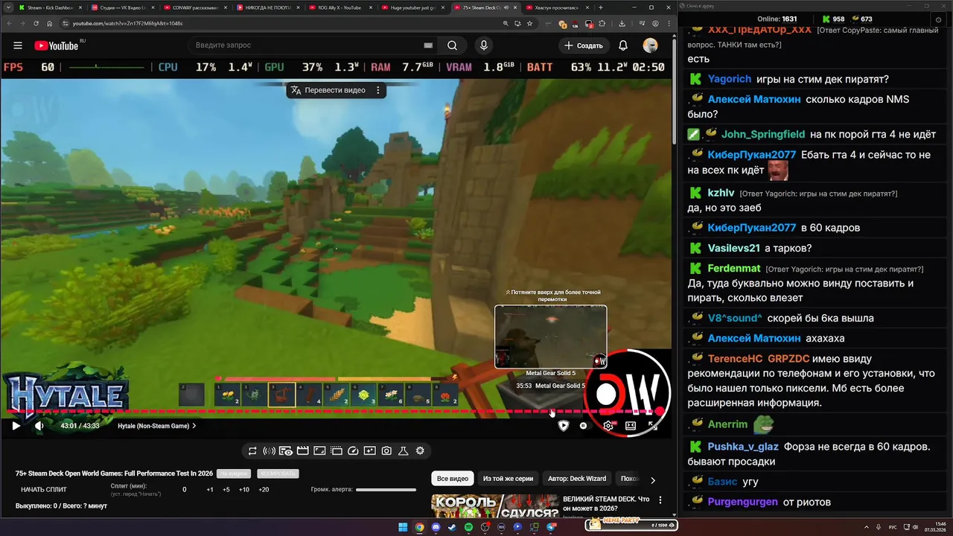Open ВЕЛИКИЙ STEAM DECK suggested video thumbnail
Screen dimensions: 953x536
tap(495, 506)
